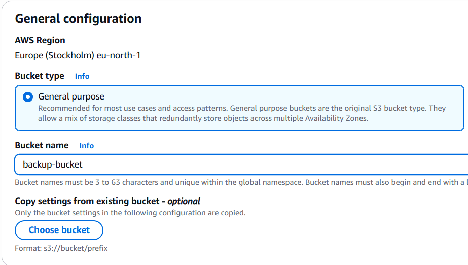Screen dimensions: 468x265
Task: Click the AWS Region label
Action: click(x=40, y=40)
